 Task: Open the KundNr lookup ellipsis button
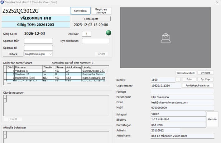[178, 79]
